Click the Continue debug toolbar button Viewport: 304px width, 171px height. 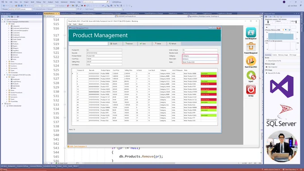[x=61, y=6]
